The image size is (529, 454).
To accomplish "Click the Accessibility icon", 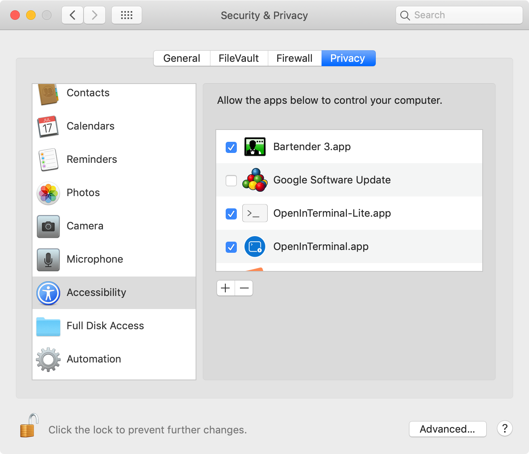I will pos(48,293).
